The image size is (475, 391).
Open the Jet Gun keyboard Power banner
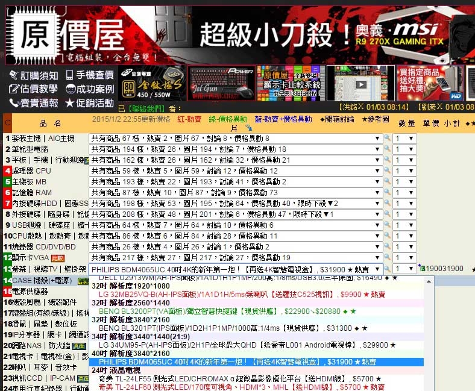point(221,83)
